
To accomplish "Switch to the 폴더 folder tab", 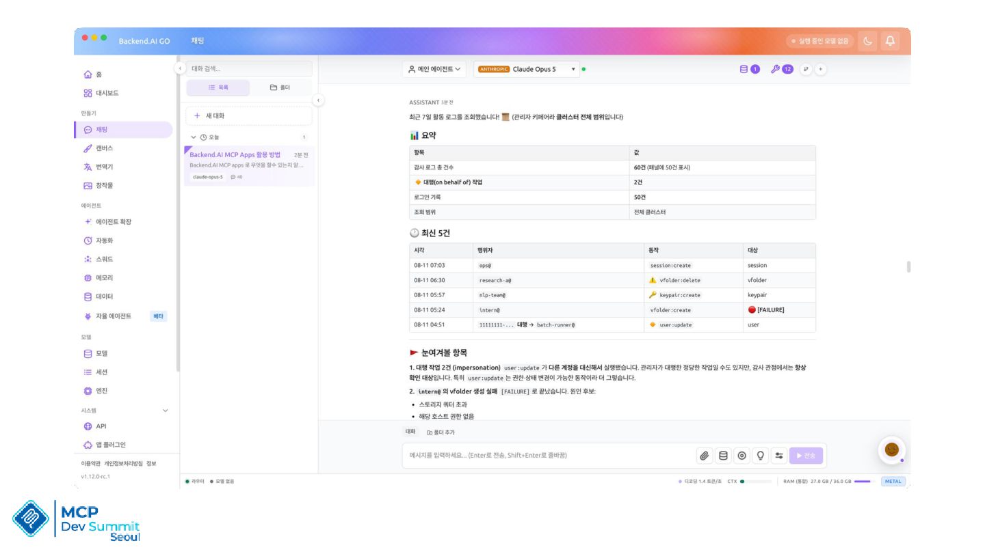I will (x=280, y=87).
